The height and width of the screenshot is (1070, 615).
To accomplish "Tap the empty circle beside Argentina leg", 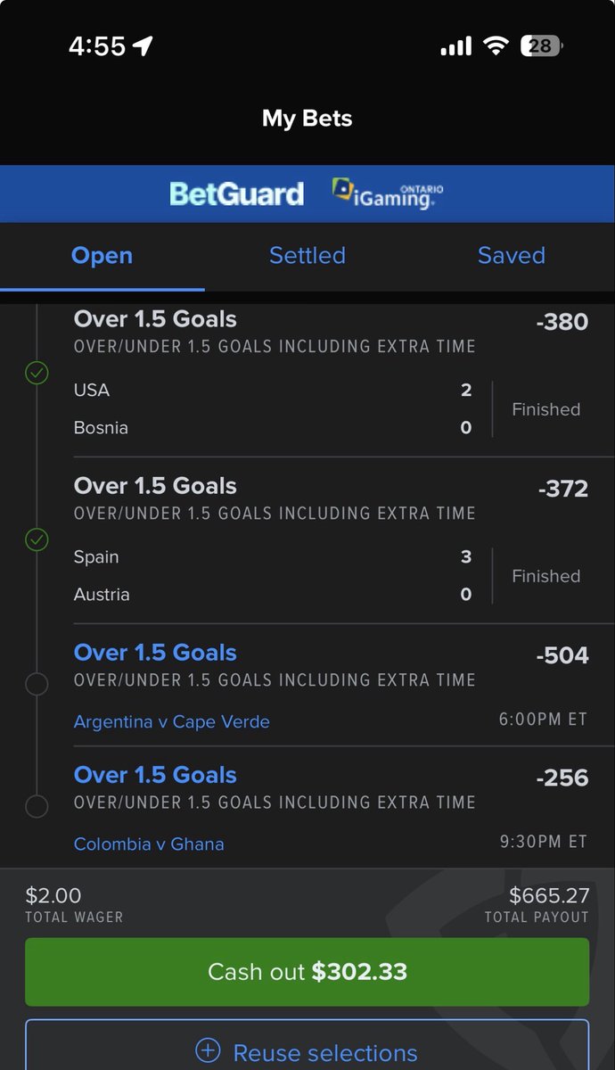I will pyautogui.click(x=37, y=685).
